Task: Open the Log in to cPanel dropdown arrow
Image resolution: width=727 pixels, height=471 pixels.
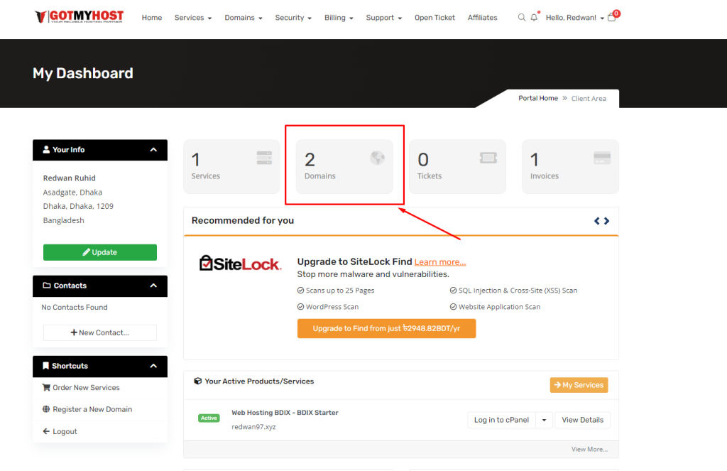Action: point(544,419)
